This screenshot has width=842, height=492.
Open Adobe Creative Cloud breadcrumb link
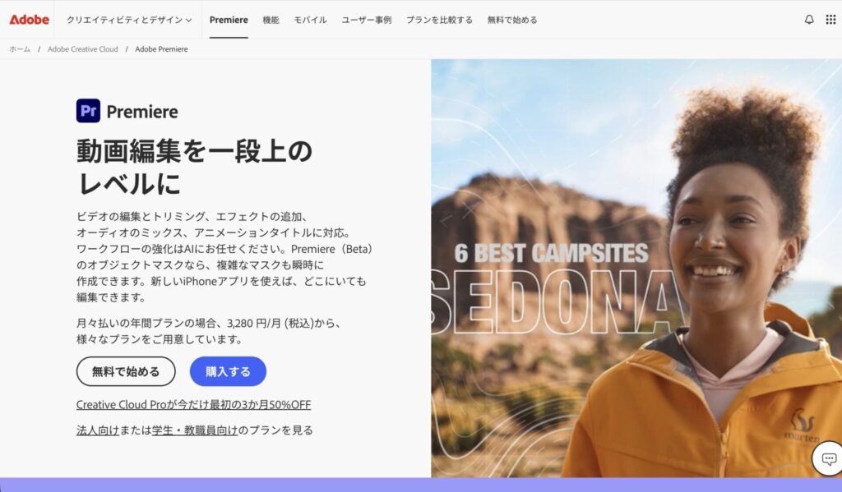click(83, 48)
